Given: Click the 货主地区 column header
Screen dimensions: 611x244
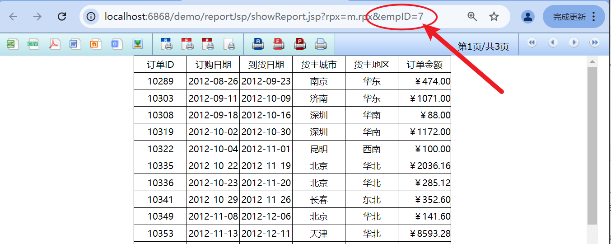Looking at the screenshot, I should pos(372,65).
